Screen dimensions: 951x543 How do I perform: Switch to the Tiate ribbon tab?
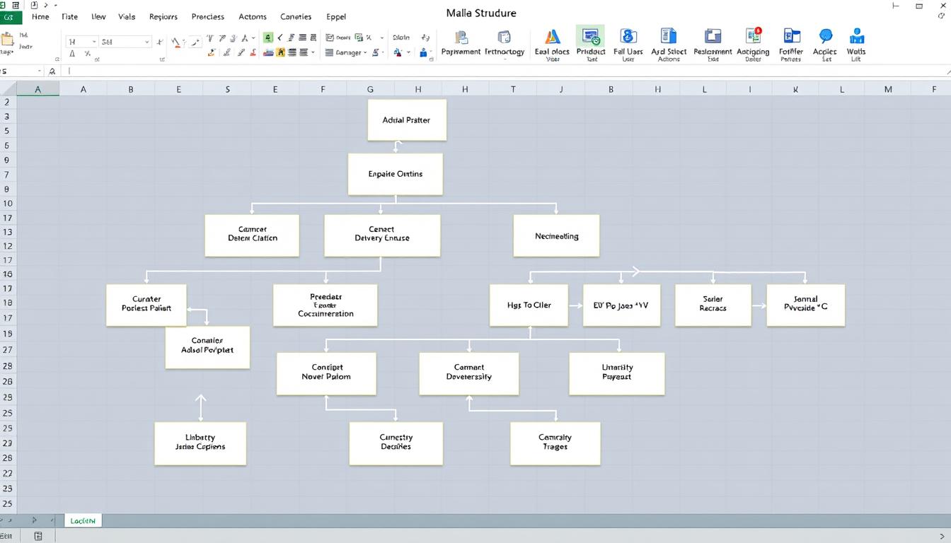pos(69,16)
